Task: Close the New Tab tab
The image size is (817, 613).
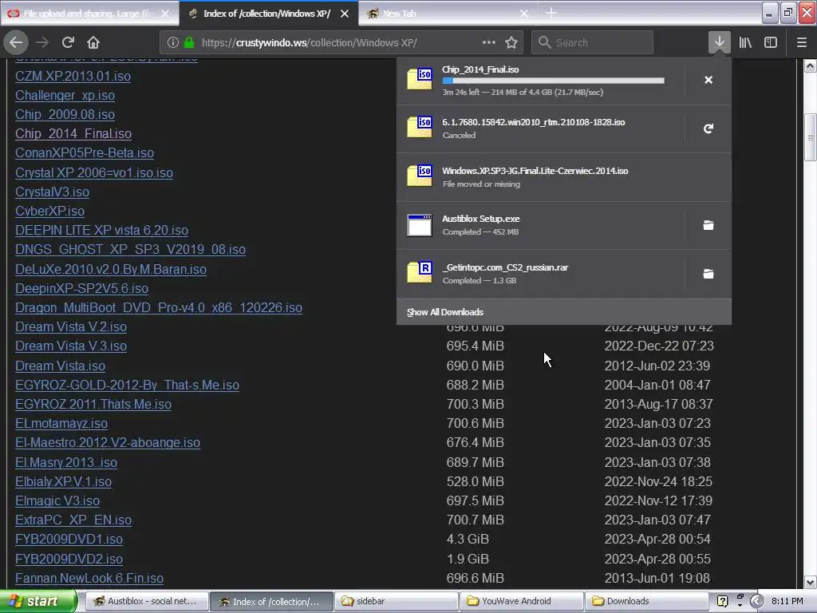Action: point(524,14)
